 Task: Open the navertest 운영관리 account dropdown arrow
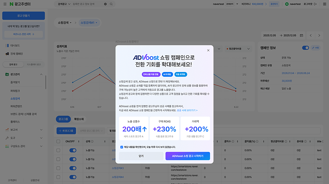(237, 4)
